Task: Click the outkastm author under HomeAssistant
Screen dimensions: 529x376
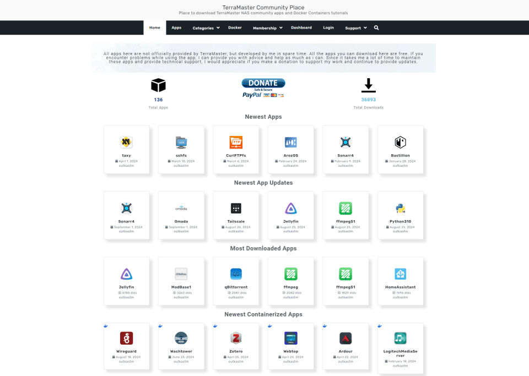Action: [x=401, y=297]
